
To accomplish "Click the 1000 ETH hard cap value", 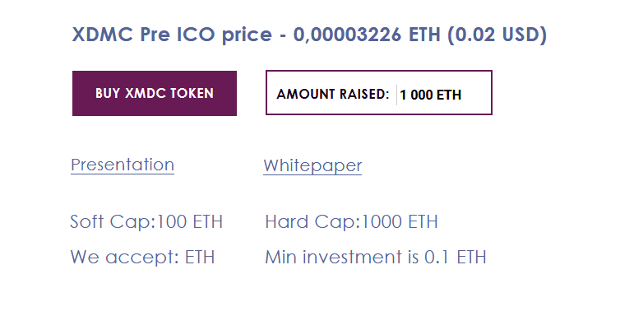I will click(400, 221).
